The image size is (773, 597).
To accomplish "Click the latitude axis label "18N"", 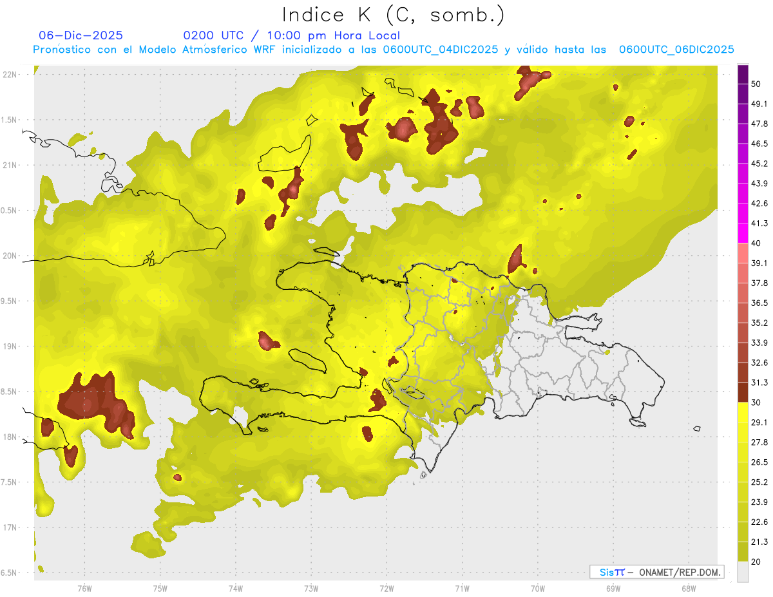I will click(10, 437).
